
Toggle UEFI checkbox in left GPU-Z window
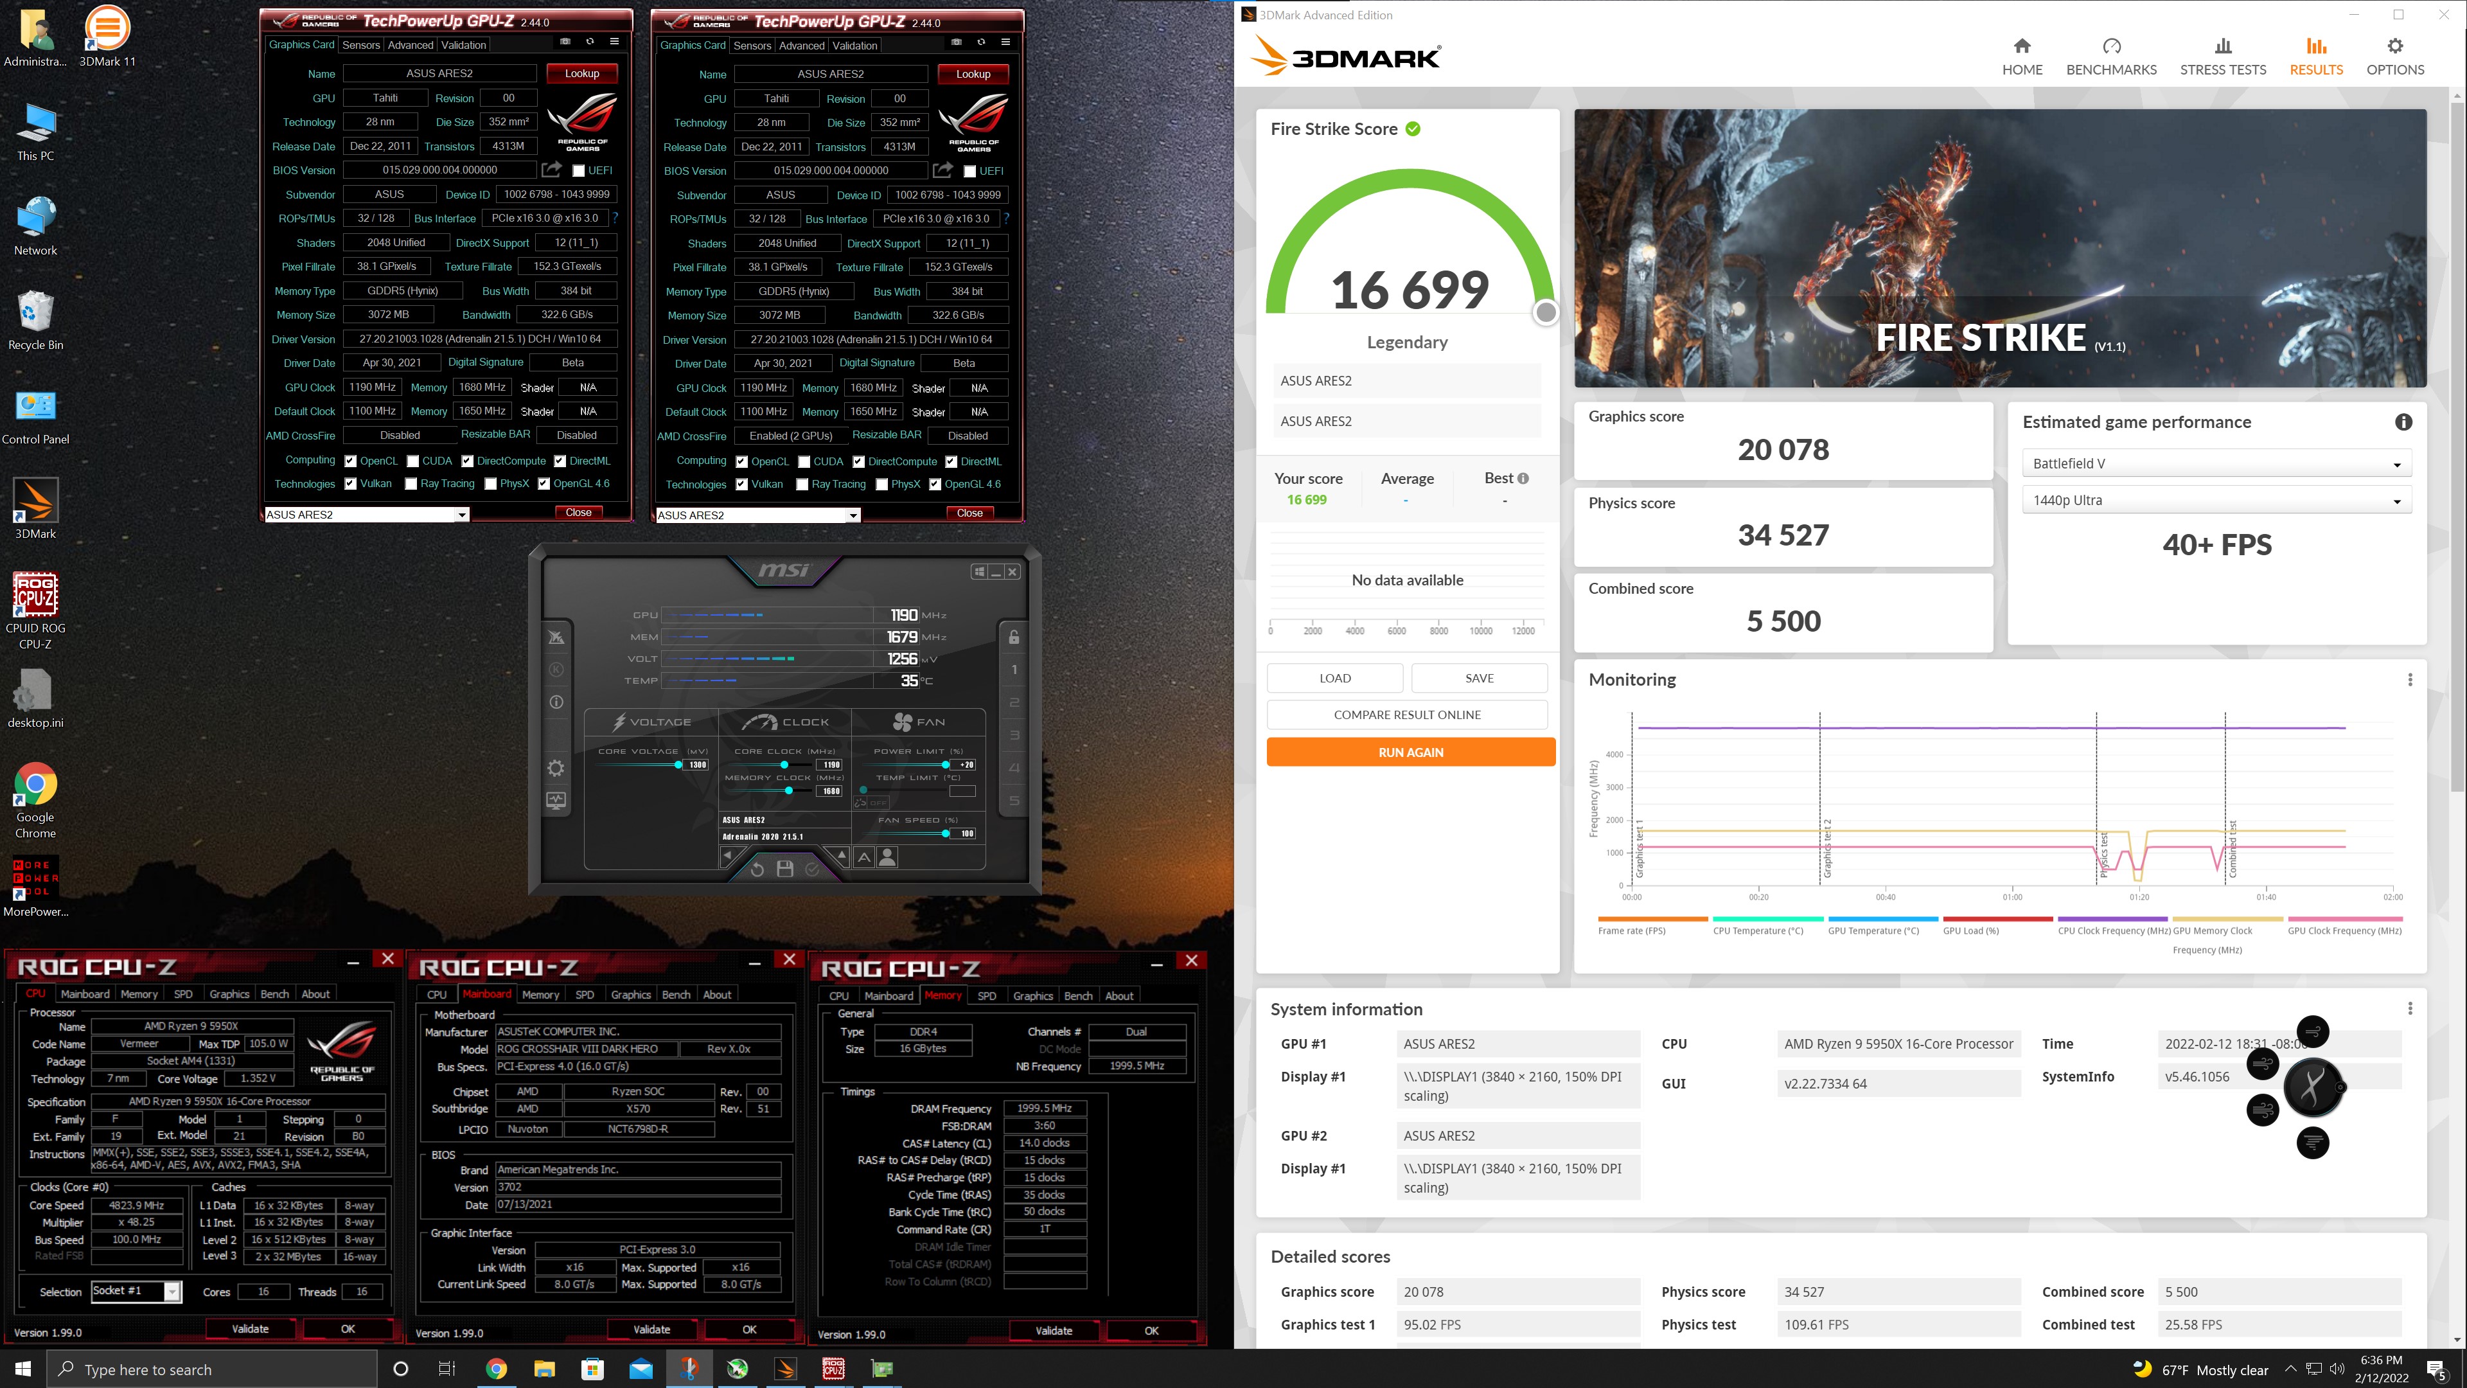tap(578, 170)
